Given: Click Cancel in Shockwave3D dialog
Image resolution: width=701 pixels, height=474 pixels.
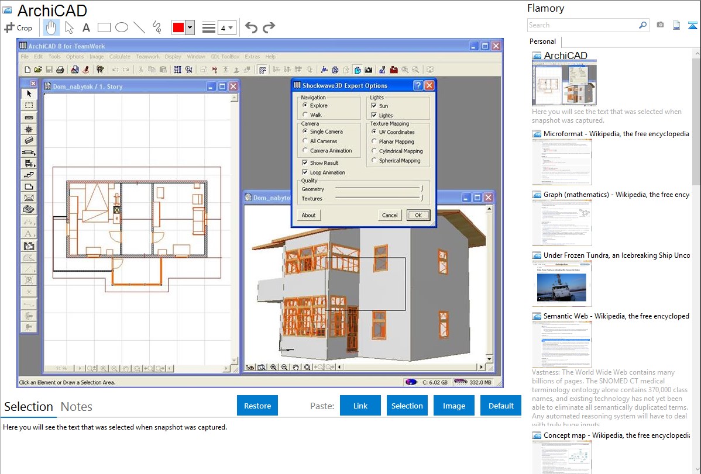Looking at the screenshot, I should 389,215.
